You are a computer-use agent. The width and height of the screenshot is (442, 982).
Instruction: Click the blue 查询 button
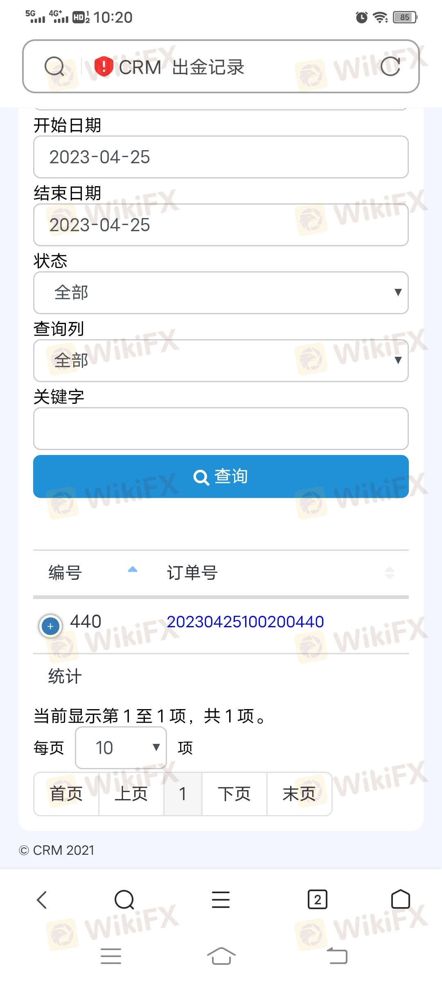coord(221,476)
